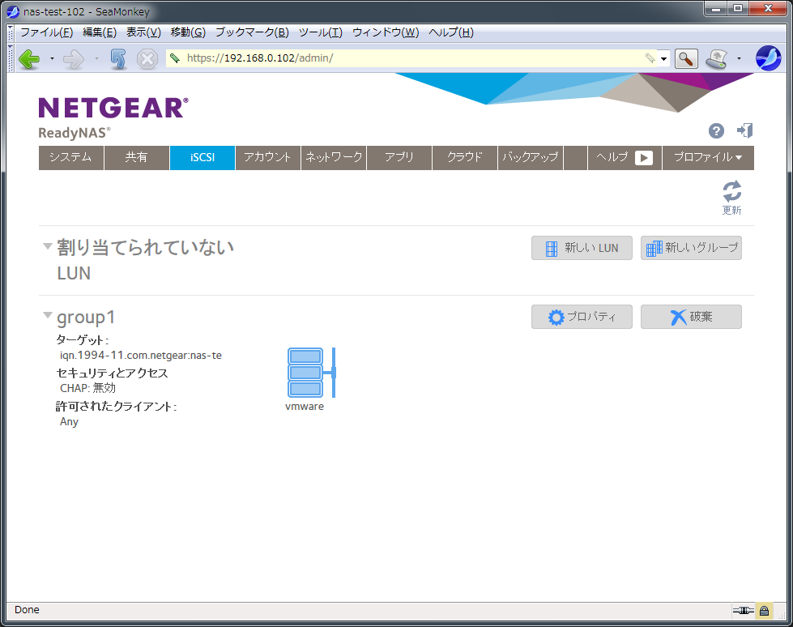Click the SeaMonkey throbber logo
The height and width of the screenshot is (627, 793).
coord(768,58)
